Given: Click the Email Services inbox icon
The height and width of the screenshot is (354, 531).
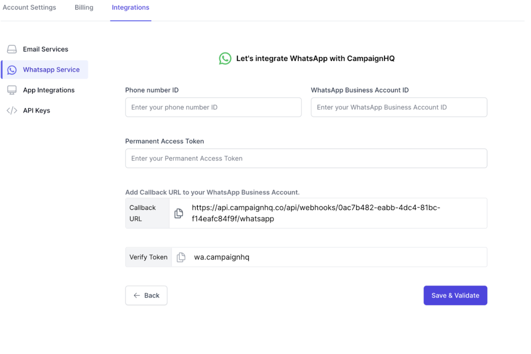Looking at the screenshot, I should pos(12,49).
